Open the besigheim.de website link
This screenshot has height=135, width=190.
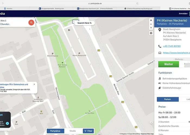pyautogui.click(x=176, y=53)
